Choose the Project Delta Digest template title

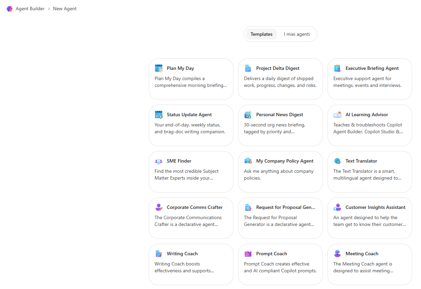click(278, 68)
